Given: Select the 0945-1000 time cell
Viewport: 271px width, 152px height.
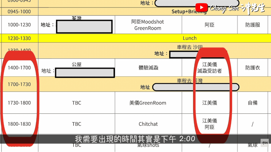Looking at the screenshot, I should 19,12.
